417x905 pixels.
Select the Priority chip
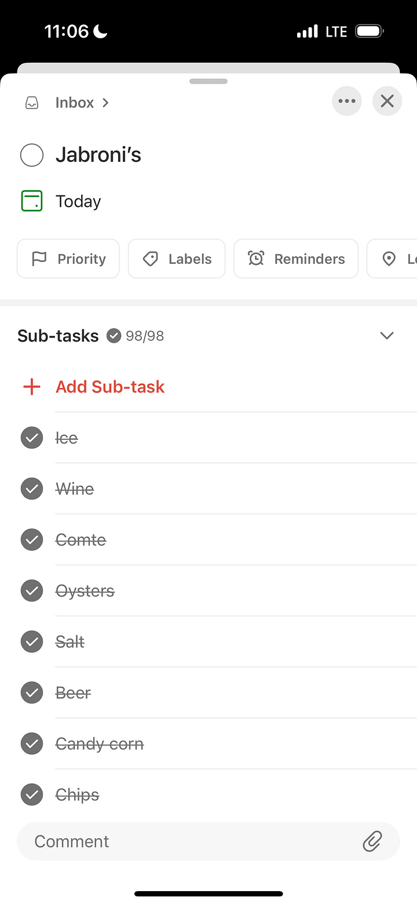(x=68, y=259)
